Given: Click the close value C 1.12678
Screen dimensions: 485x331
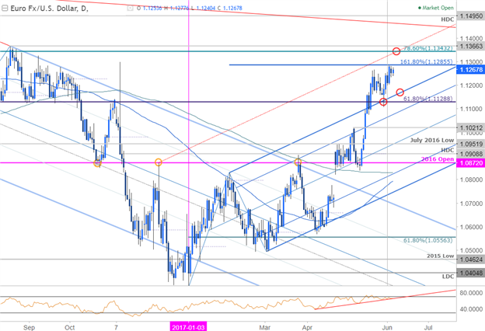Looking at the screenshot, I should click(230, 9).
